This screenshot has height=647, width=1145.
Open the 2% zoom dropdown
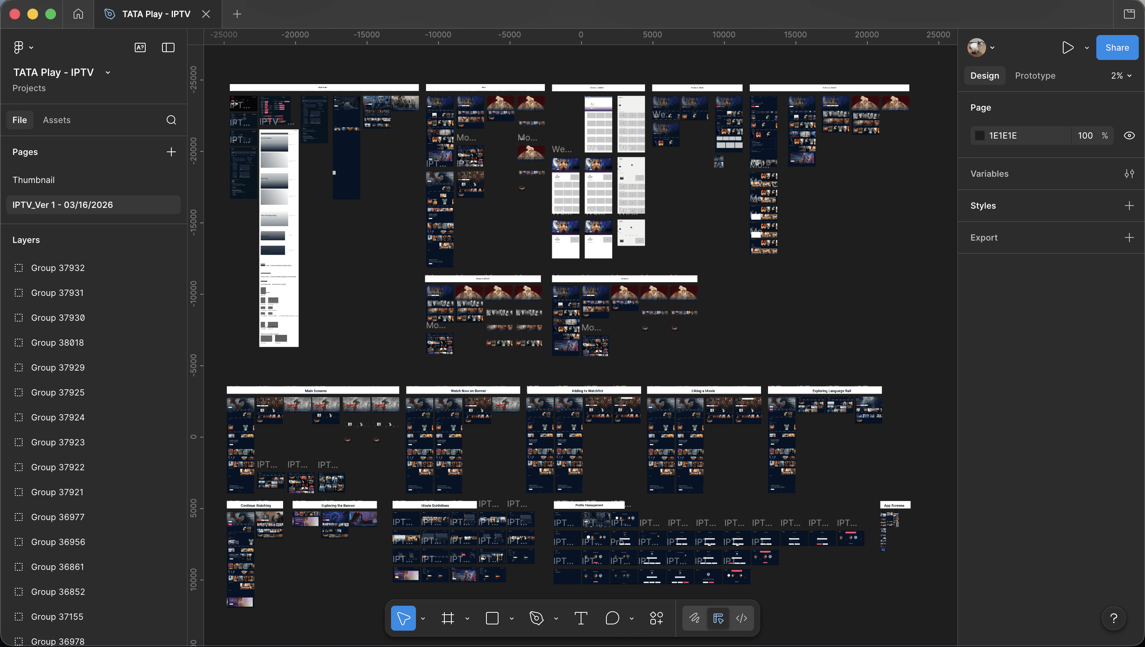[1121, 76]
